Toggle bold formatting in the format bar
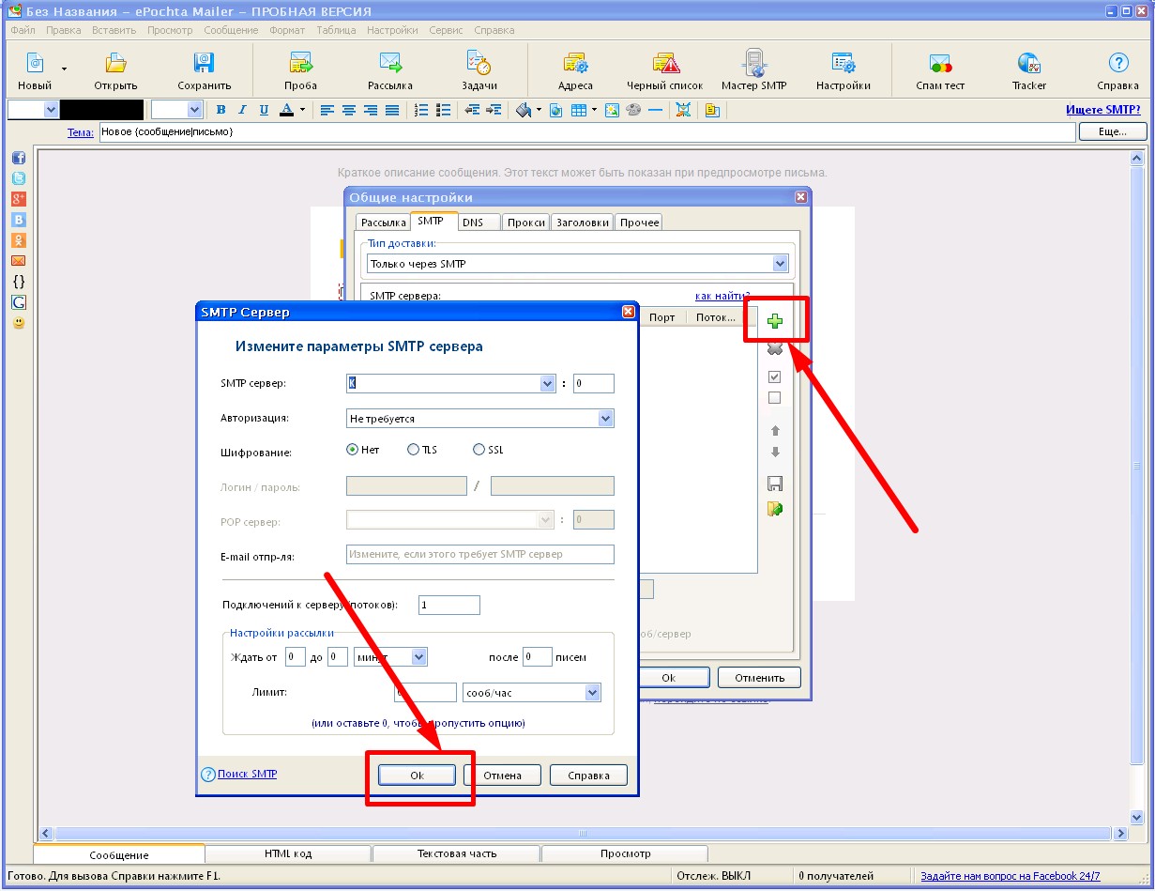Screen dimensions: 1155x891 coord(221,110)
